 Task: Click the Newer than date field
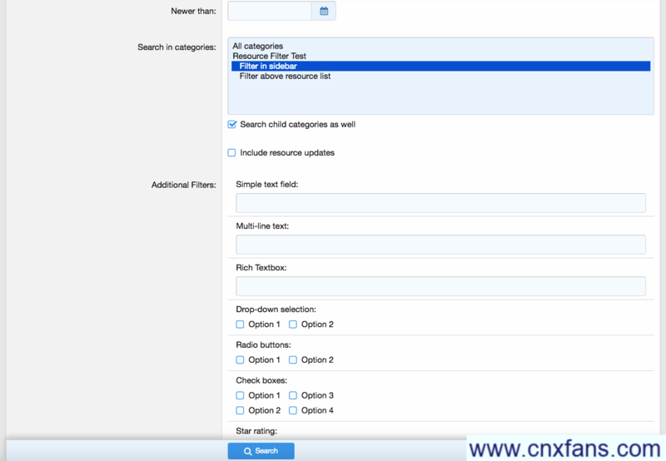[x=270, y=11]
